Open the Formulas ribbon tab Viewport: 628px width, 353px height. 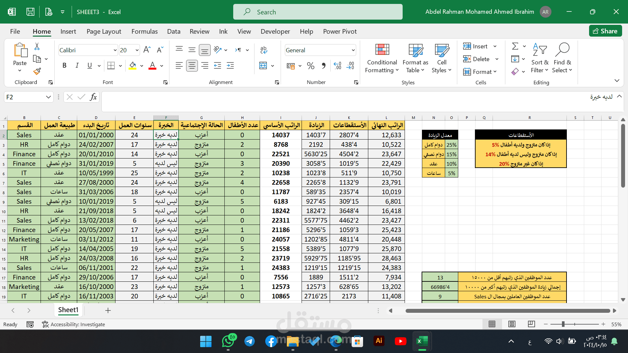coord(144,31)
